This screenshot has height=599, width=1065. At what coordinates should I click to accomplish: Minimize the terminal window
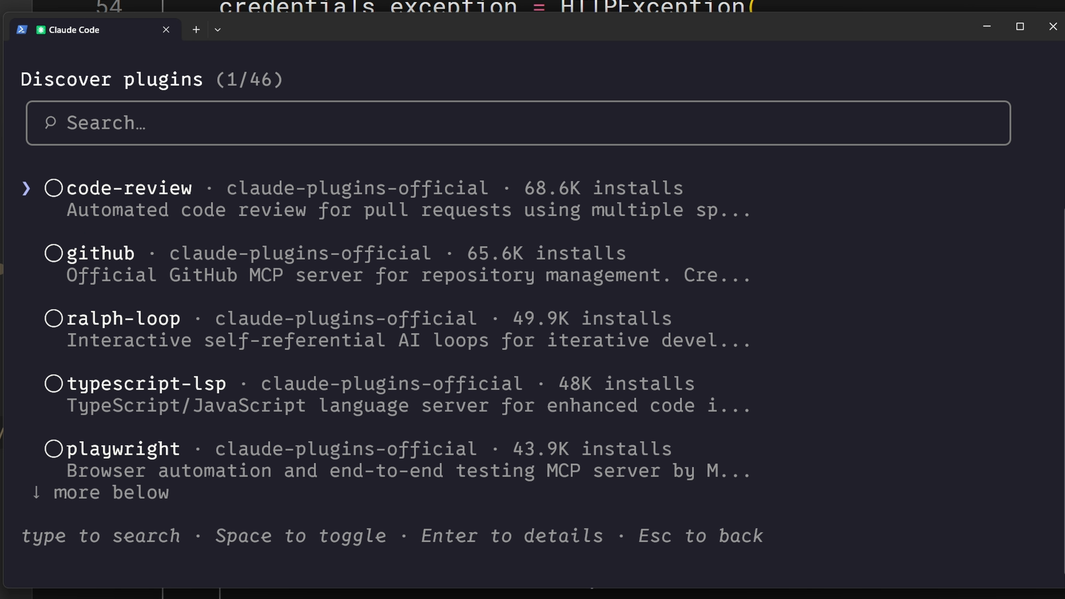point(987,27)
